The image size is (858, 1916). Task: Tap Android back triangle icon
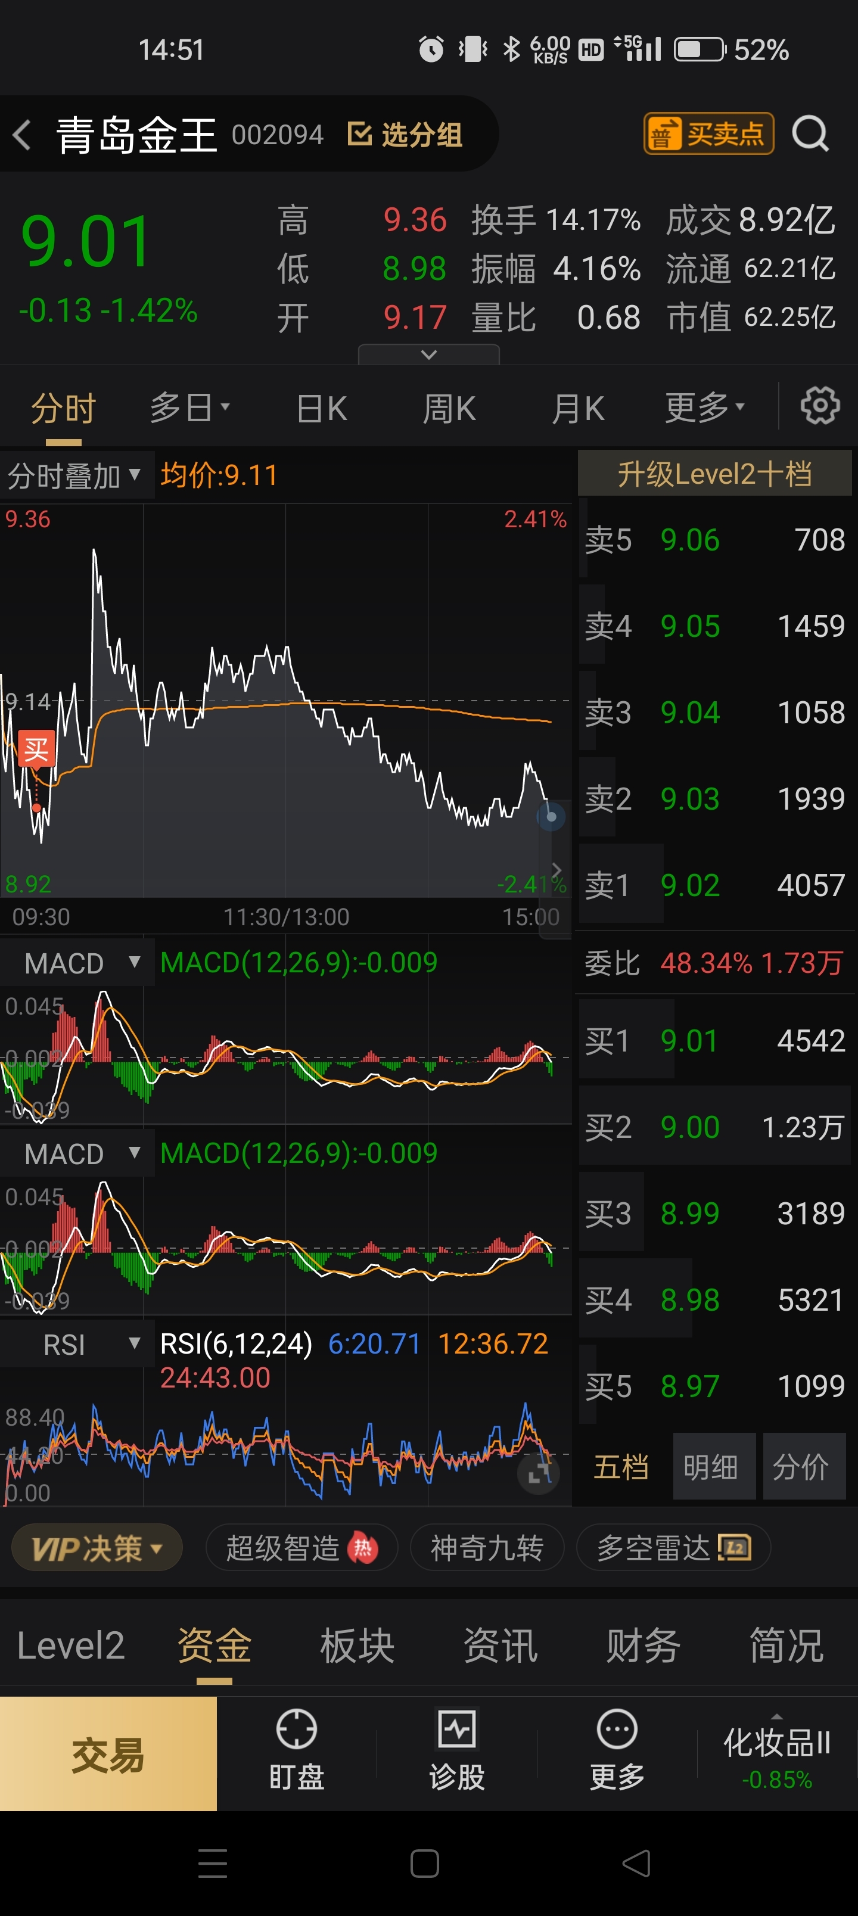pyautogui.click(x=637, y=1863)
